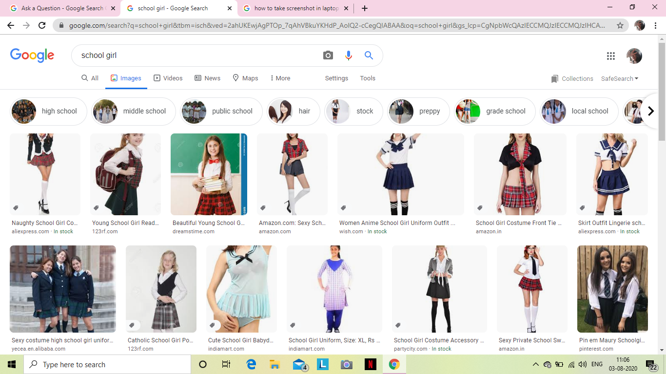Open Settings link under search bar
666x374 pixels.
pos(336,78)
